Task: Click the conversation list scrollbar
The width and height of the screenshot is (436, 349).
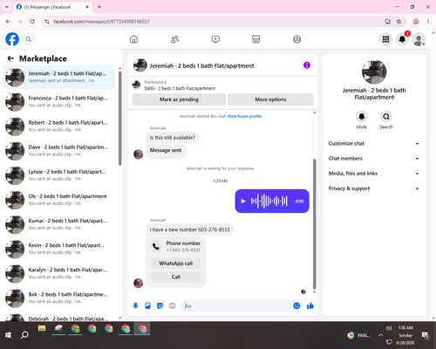Action: [120, 119]
